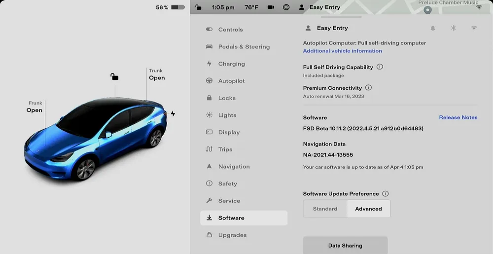This screenshot has height=254, width=493.
Task: Open Data Sharing settings
Action: (345, 246)
